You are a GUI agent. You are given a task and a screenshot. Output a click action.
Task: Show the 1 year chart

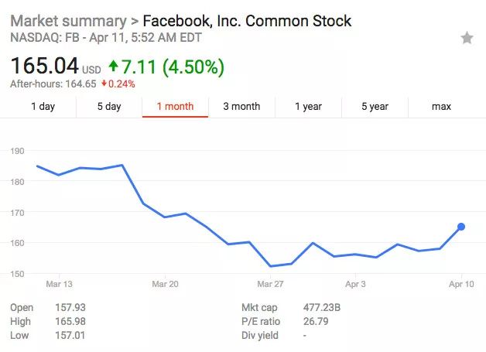point(308,107)
